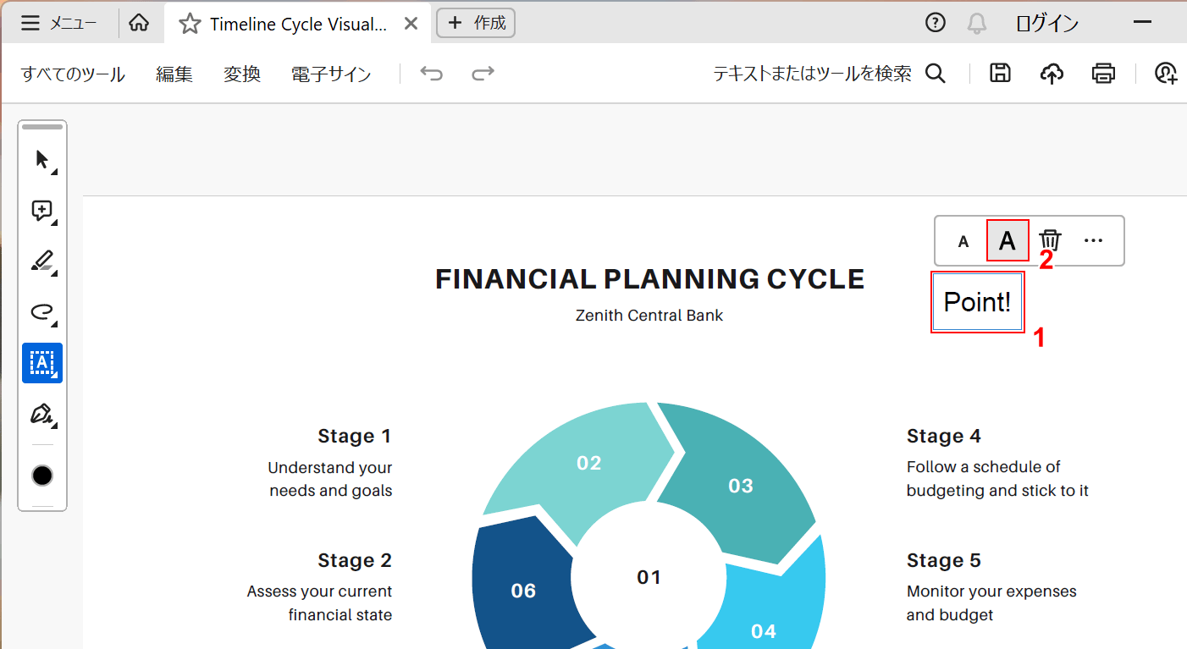This screenshot has width=1187, height=649.
Task: Click the 作成 button
Action: pyautogui.click(x=476, y=23)
